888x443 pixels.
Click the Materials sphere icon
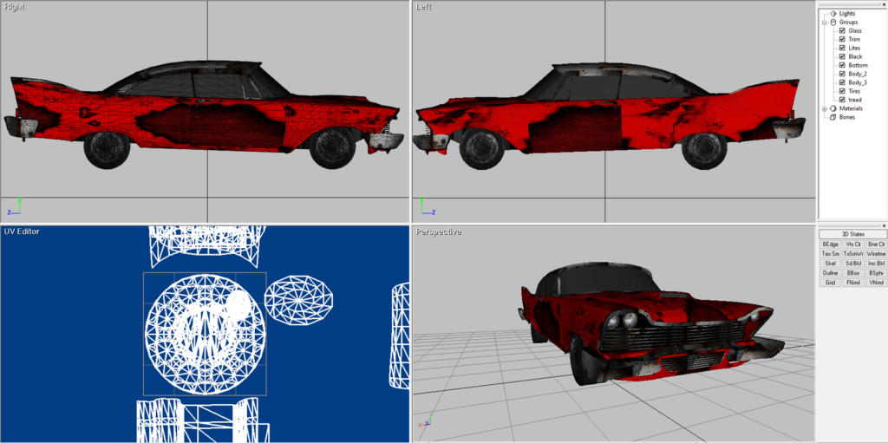(x=833, y=108)
